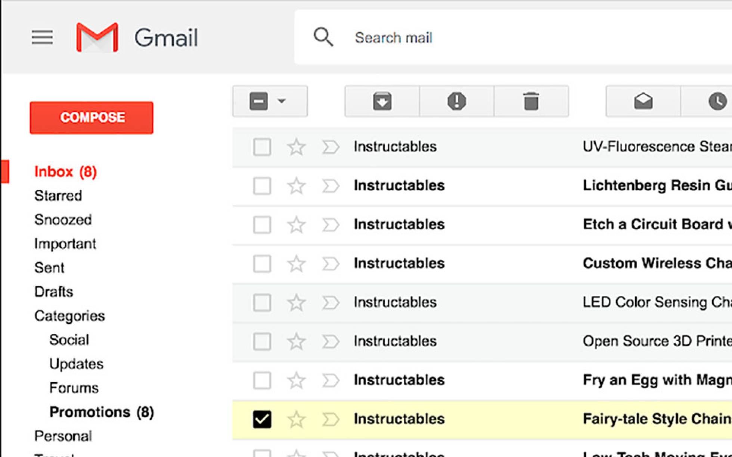732x457 pixels.
Task: Open the hamburger navigation menu
Action: point(42,37)
